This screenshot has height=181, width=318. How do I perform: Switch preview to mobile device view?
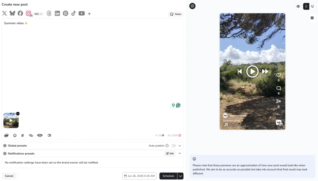point(306,6)
